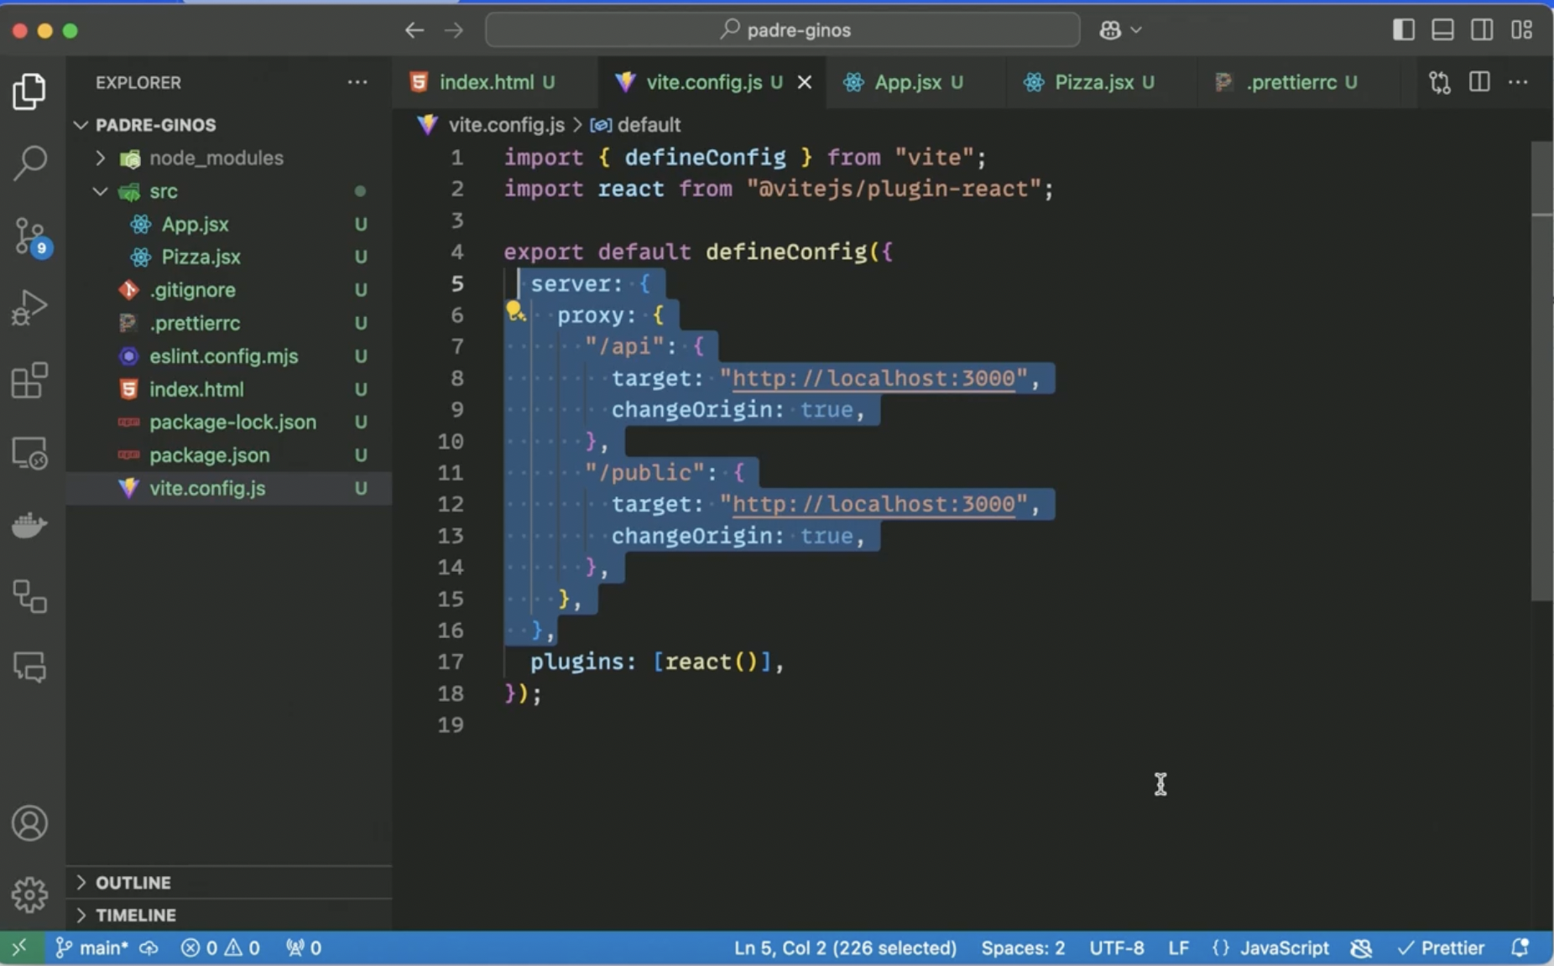The image size is (1554, 966).
Task: Click the Prettier status bar item
Action: click(1442, 948)
